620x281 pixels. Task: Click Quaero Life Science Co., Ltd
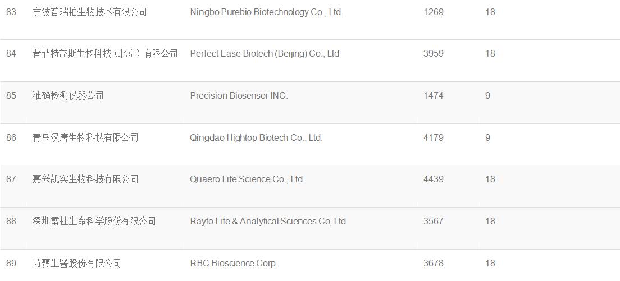pos(246,179)
